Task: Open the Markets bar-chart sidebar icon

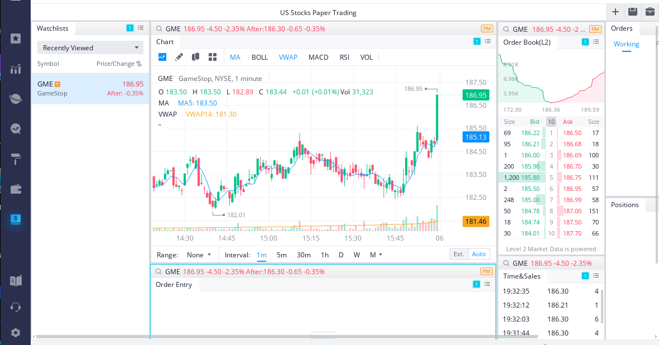Action: pos(16,69)
